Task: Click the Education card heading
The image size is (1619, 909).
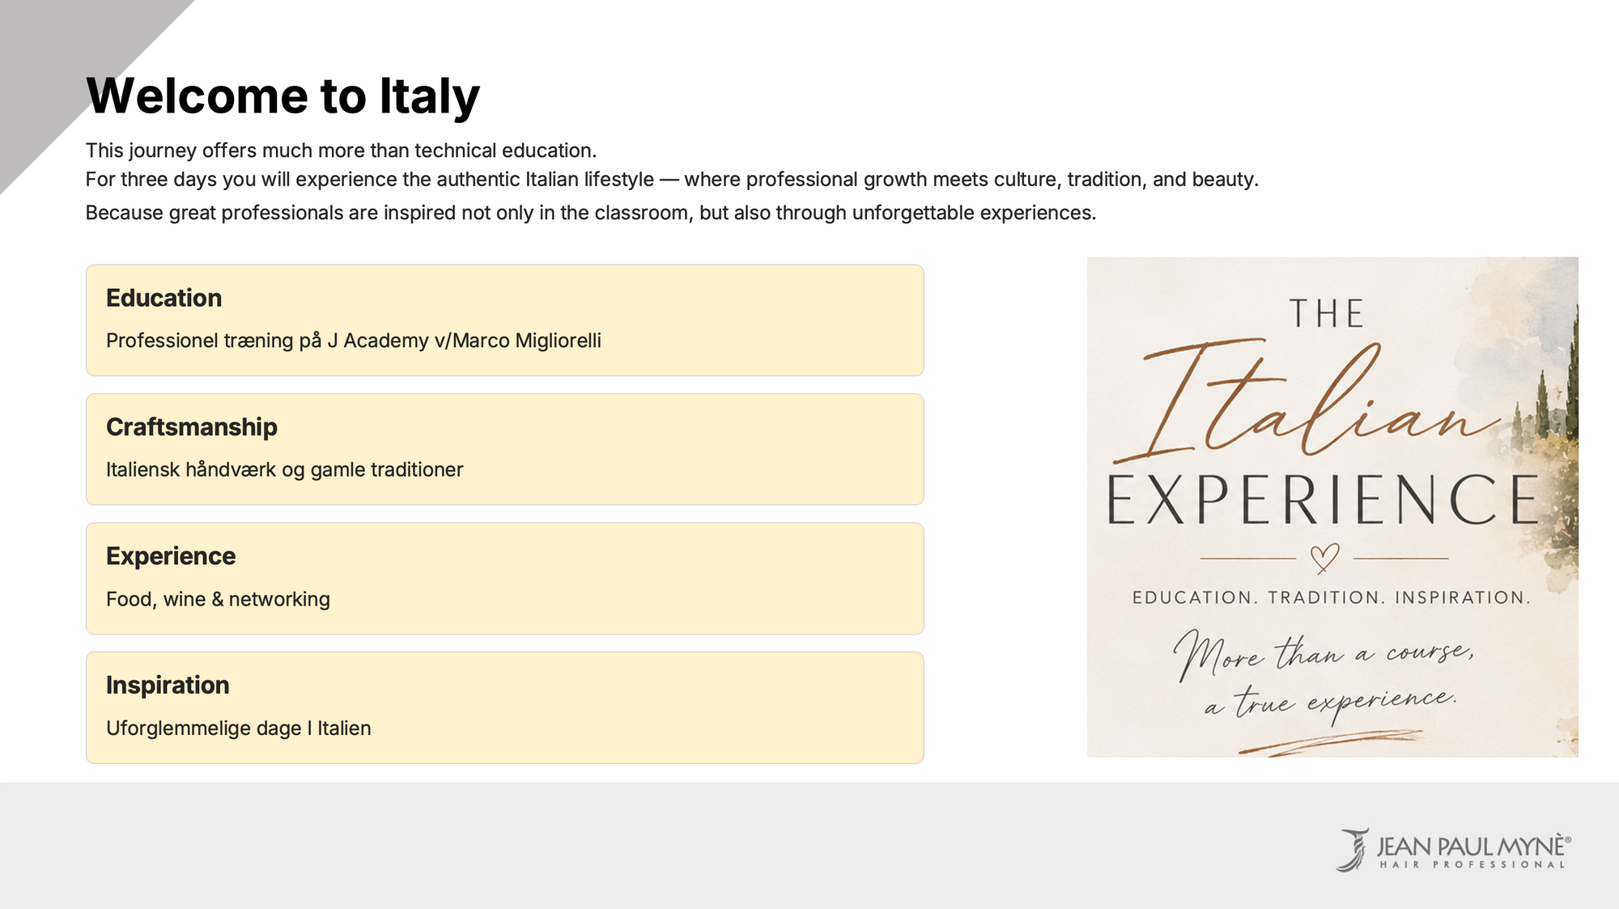Action: 164,298
